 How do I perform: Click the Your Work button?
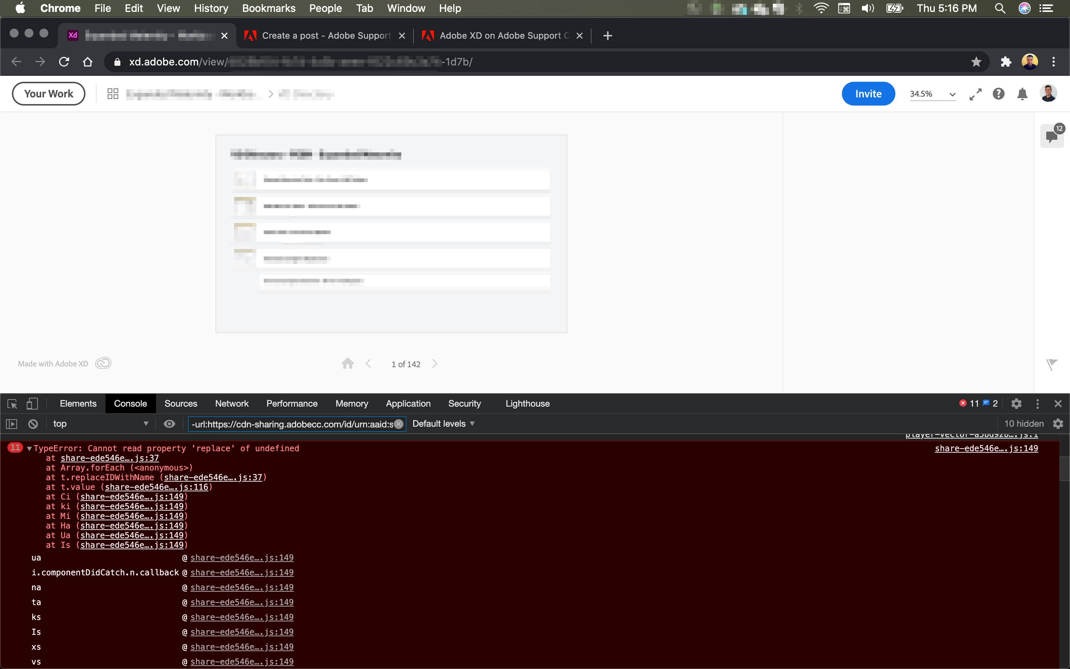tap(49, 94)
